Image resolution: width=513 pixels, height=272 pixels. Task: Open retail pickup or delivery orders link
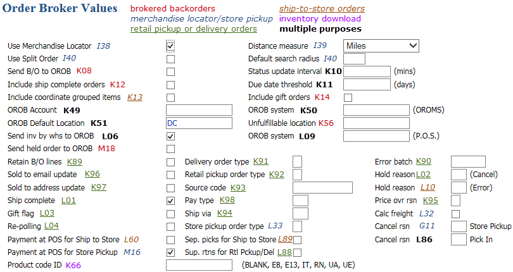pyautogui.click(x=194, y=29)
